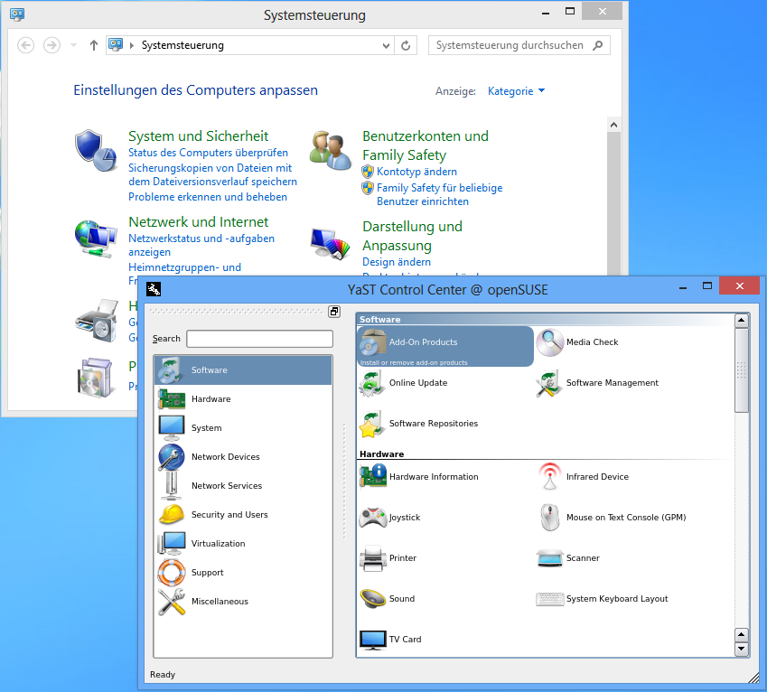Launch Media Check disc icon
Viewport: 767px width, 692px height.
coord(550,342)
